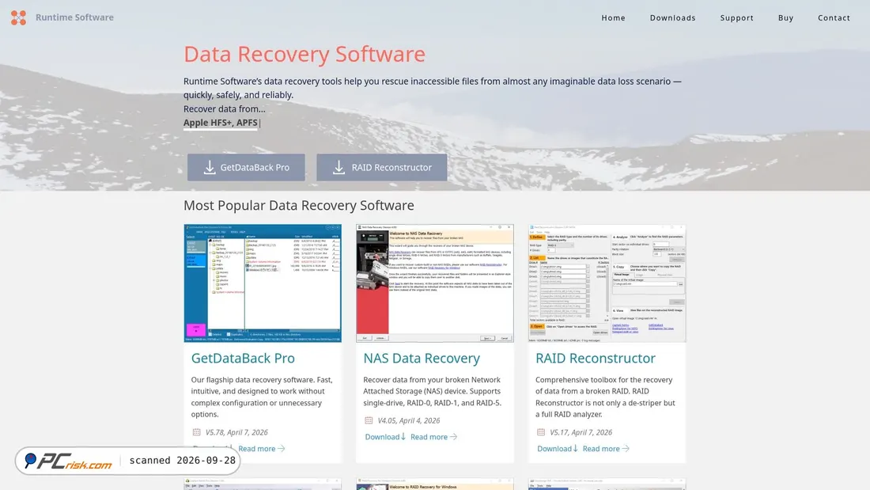Screen dimensions: 870x490
Task: Download NAS Data Recovery from card
Action: click(385, 437)
